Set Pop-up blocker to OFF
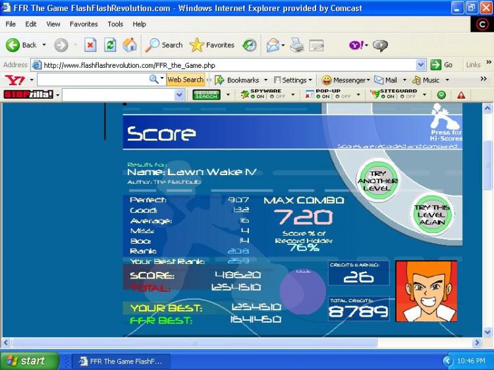Screen dimensions: 494x370 tap(343, 97)
